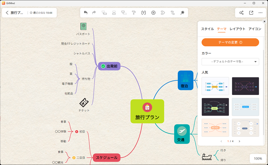
Task: Switch to the スタイル tab
Action: point(208,29)
